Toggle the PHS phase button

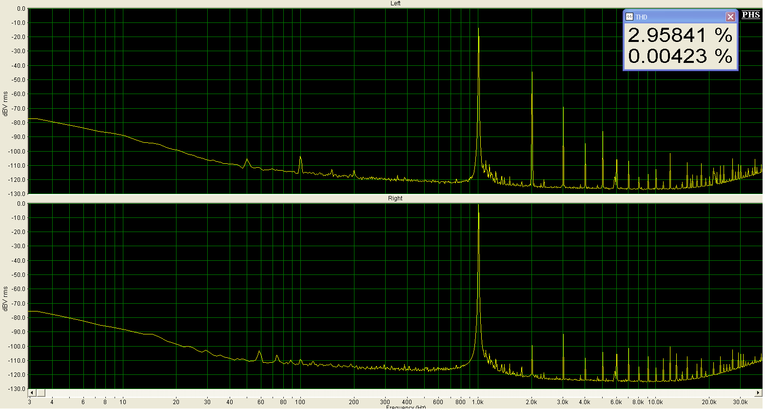750,15
